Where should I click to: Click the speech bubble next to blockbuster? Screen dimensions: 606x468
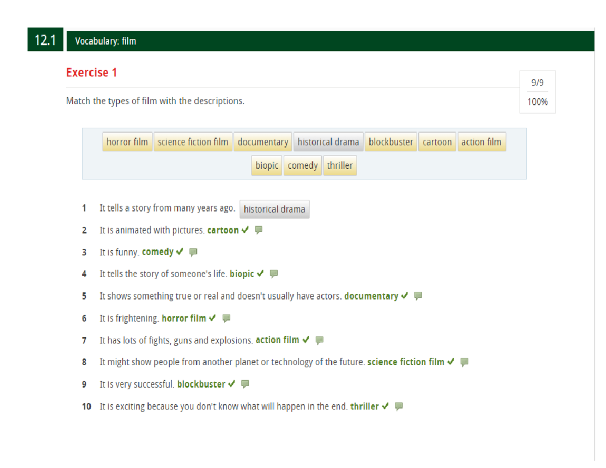244,384
